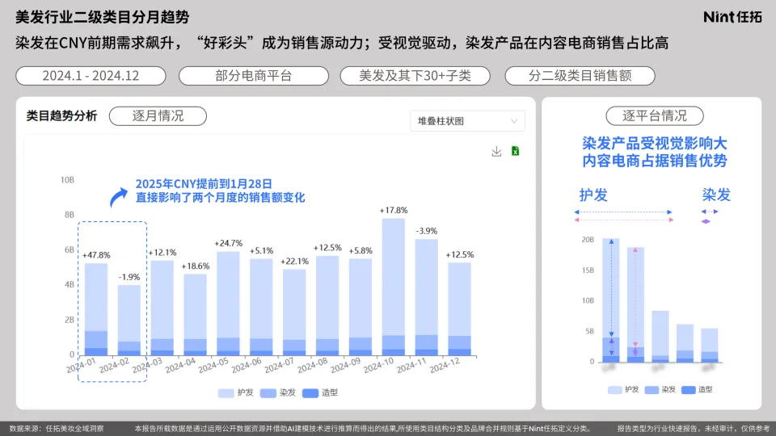Toggle 染发 legend in platform chart

click(660, 389)
